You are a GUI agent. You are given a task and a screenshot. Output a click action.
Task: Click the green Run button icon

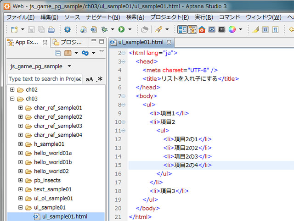pos(122,29)
